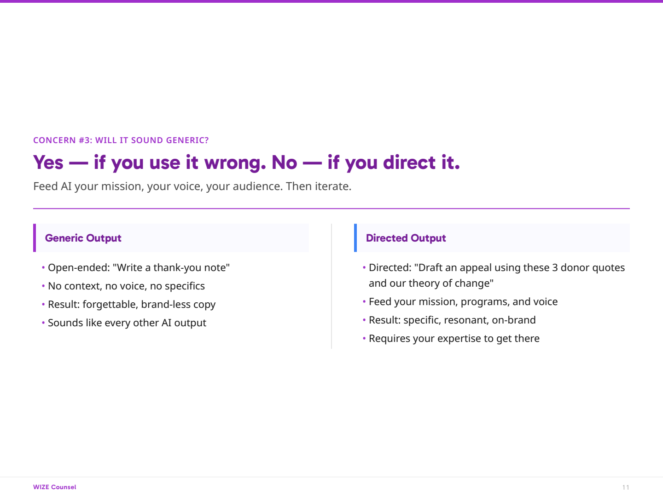Click the "Feed AI your mission" subtitle text
663x497 pixels.
click(192, 186)
